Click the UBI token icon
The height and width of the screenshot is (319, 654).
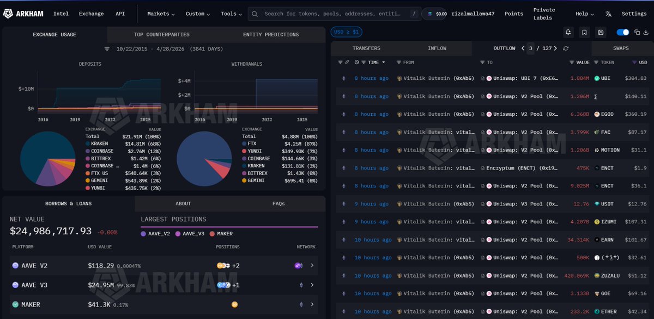597,78
